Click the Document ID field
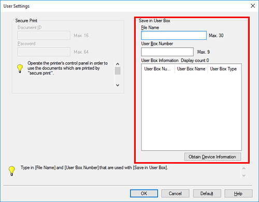Screen dimensions: 259x202 [x=44, y=35]
